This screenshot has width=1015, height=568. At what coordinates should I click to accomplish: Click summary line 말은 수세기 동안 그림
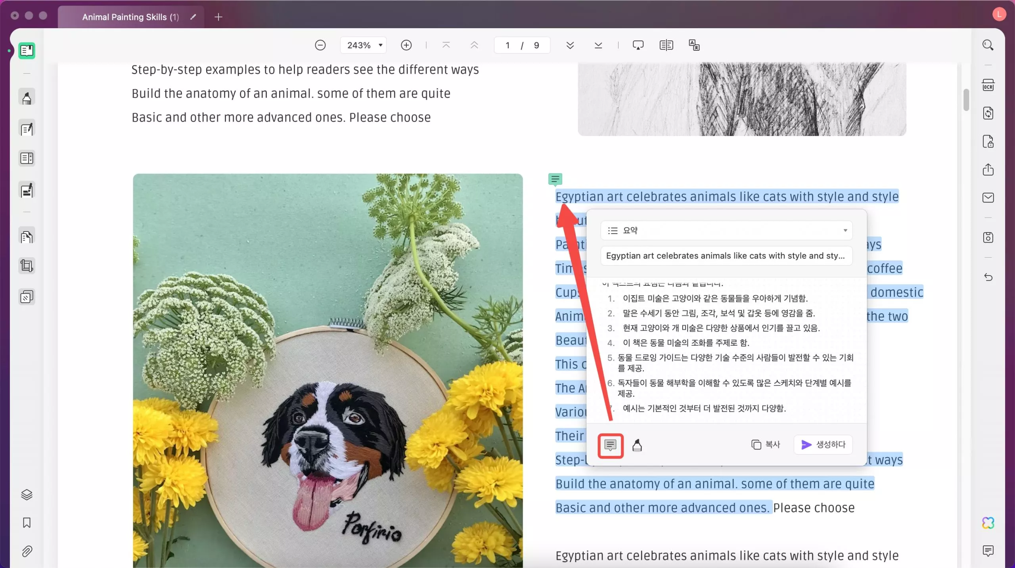coord(719,314)
